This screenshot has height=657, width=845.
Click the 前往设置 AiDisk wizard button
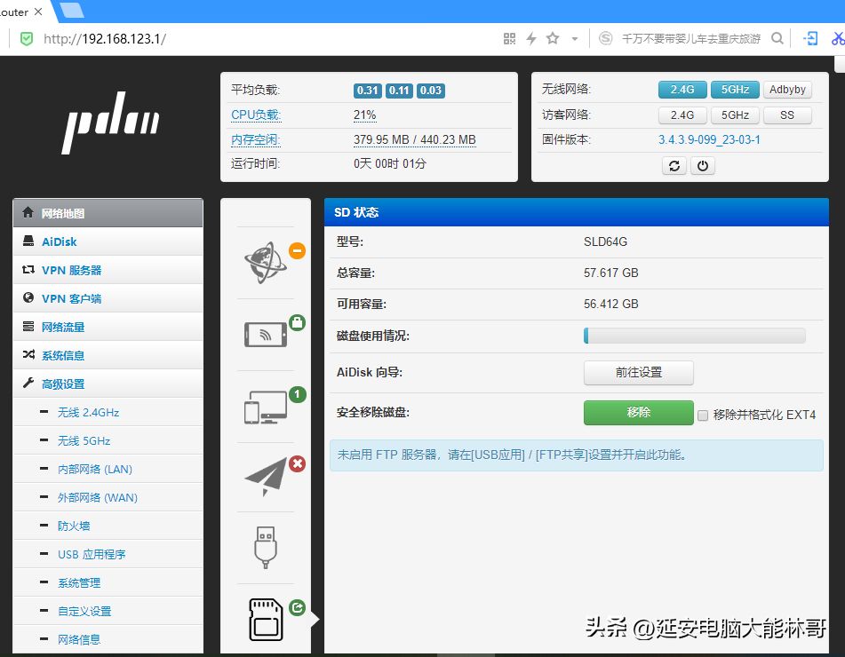pos(639,373)
